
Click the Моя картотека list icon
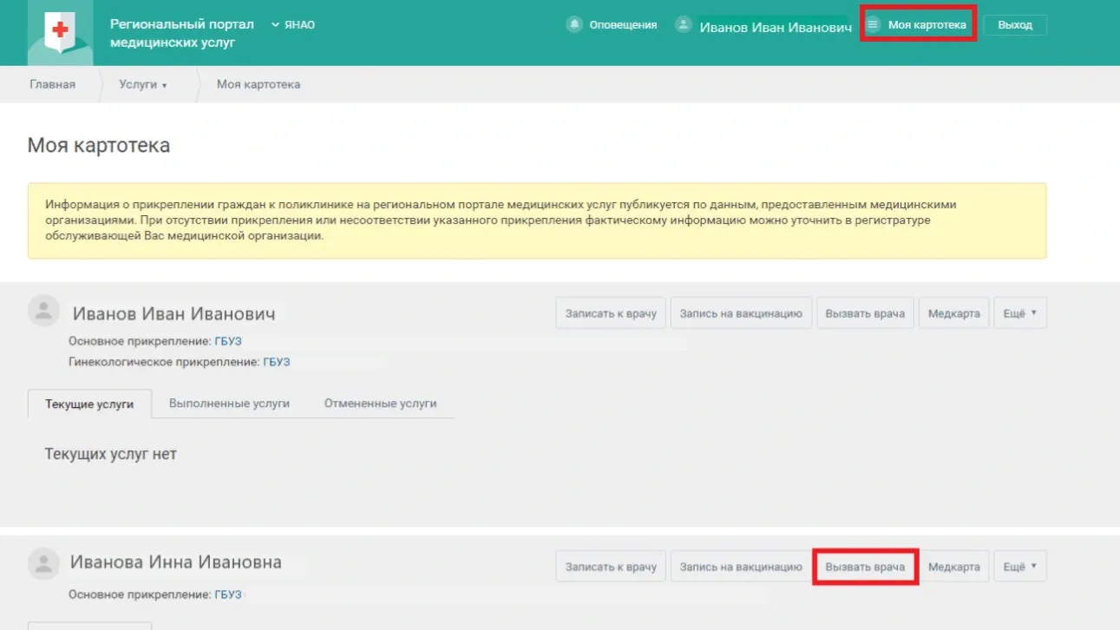point(874,25)
